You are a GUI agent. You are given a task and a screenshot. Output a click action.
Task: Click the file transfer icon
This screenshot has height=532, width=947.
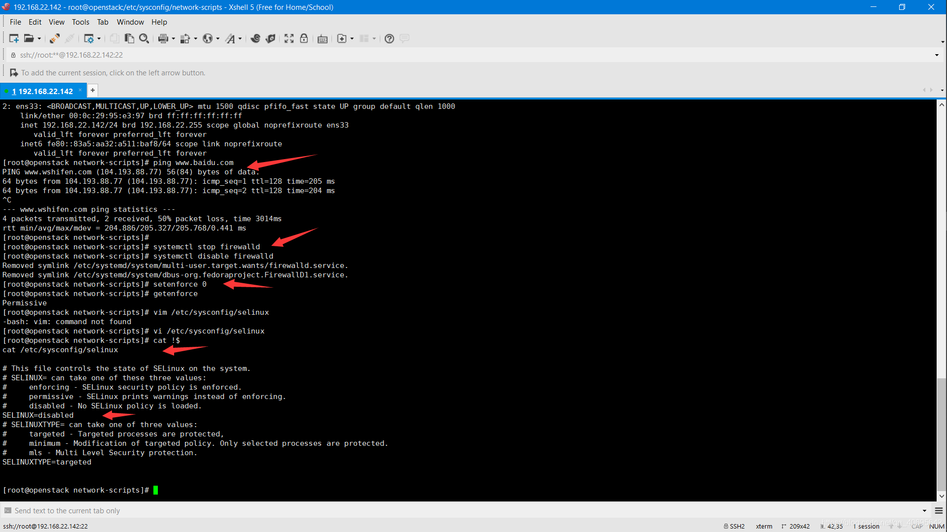[x=185, y=38]
